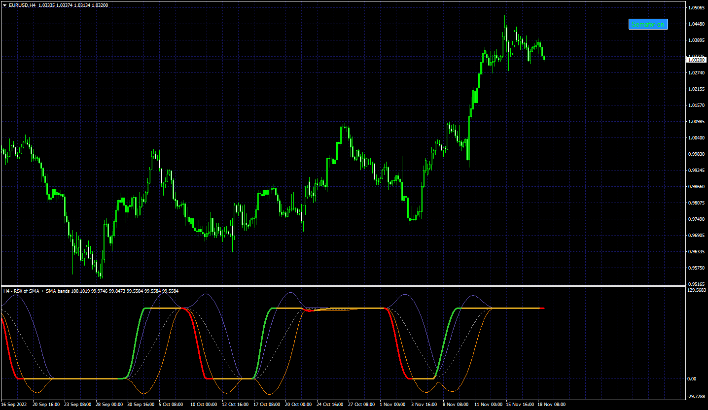Click the 20 Sep 16:00 time label
This screenshot has width=708, height=410.
(46, 405)
